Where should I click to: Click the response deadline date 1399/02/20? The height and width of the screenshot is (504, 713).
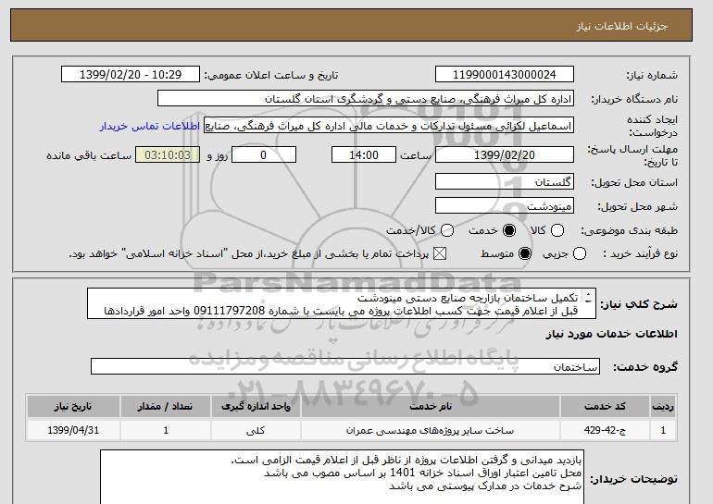[x=505, y=154]
